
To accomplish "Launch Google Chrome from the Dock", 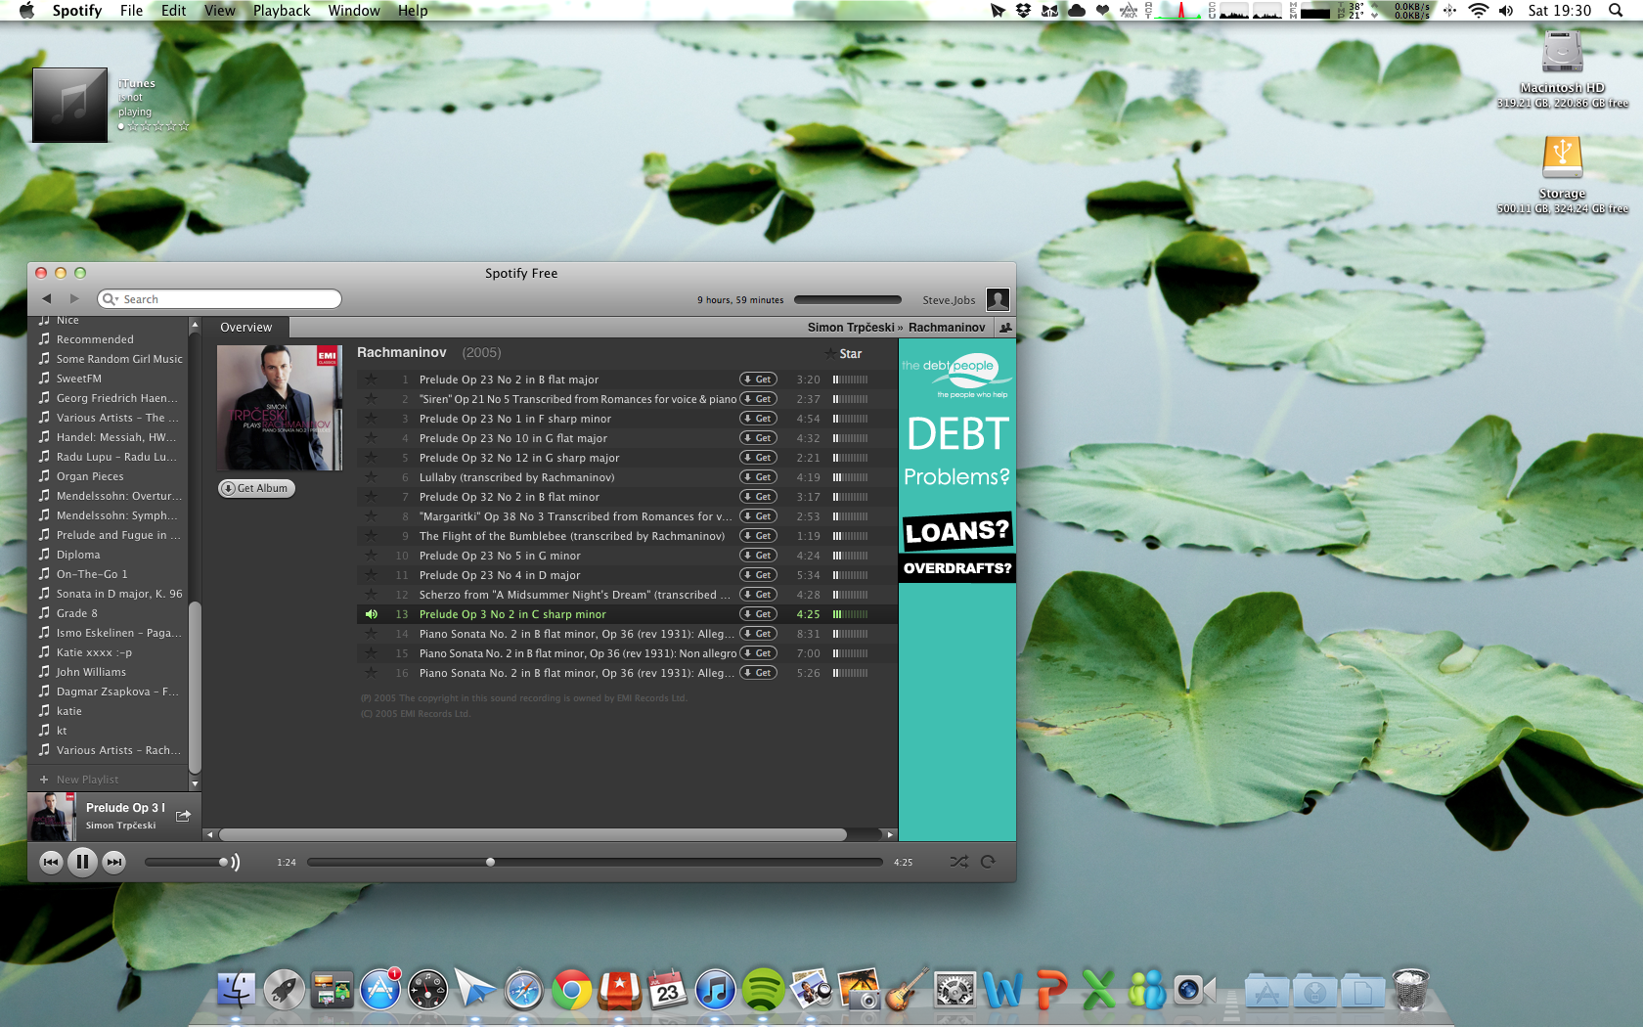I will pos(571,991).
